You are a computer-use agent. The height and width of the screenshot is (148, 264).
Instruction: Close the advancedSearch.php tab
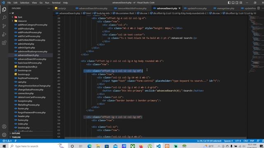[x=179, y=8]
